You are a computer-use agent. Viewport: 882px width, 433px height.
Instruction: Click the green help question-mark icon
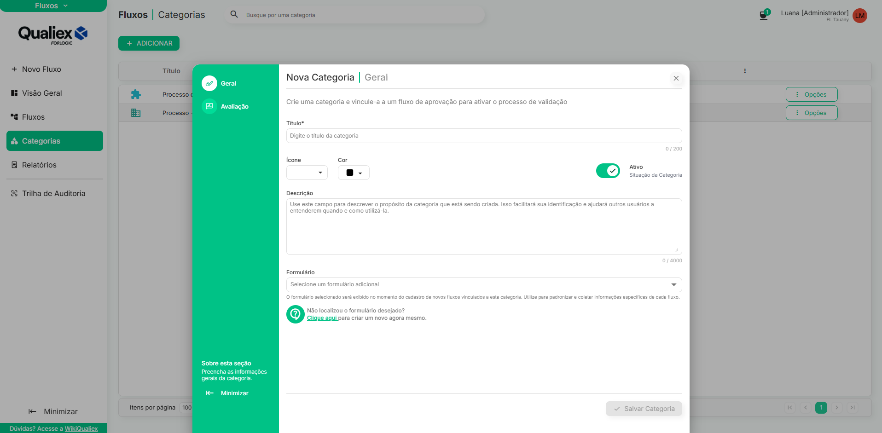pos(296,314)
